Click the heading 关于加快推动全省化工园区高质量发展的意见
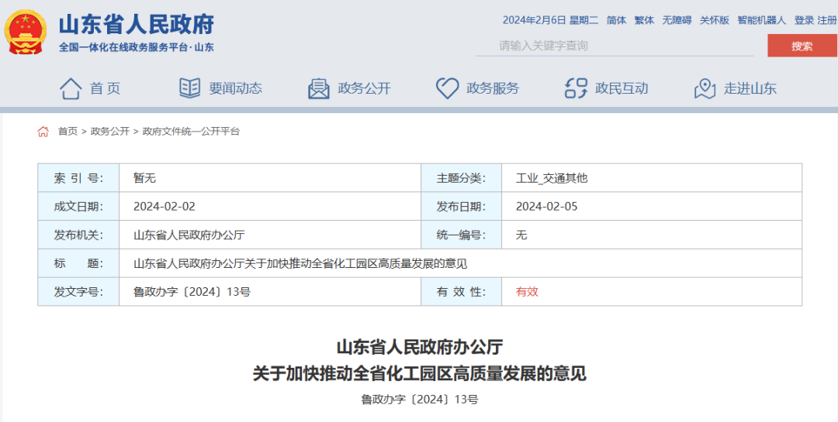 pos(420,373)
